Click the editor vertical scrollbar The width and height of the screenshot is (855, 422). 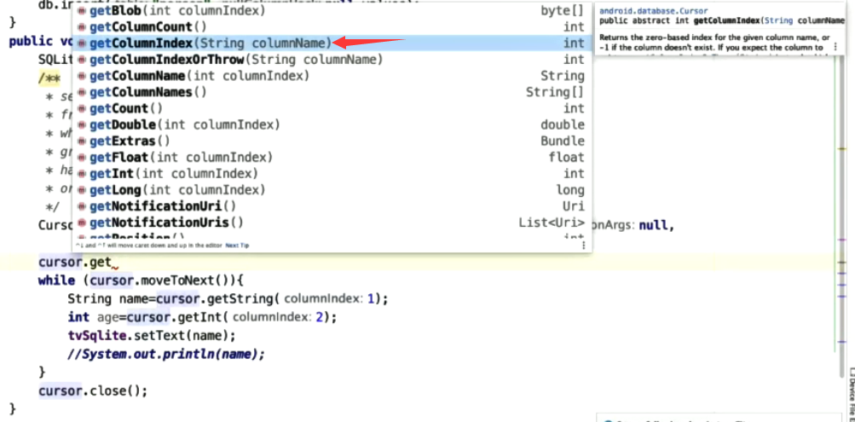coord(844,218)
